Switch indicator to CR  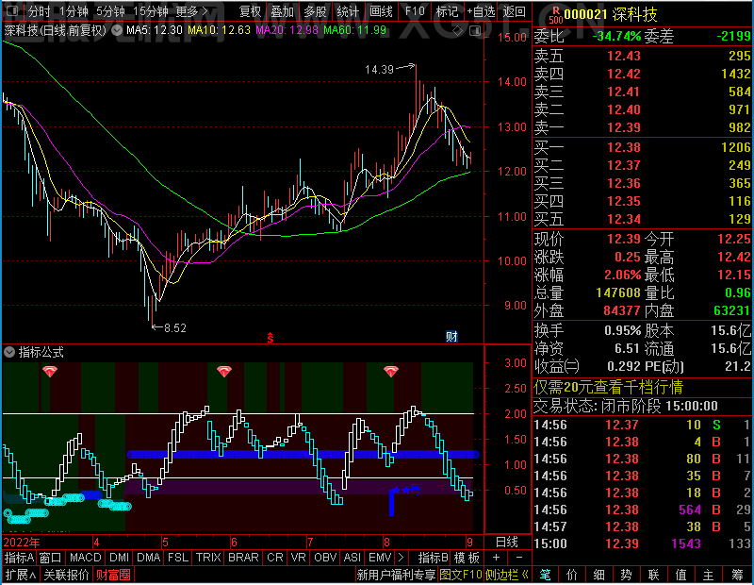(275, 558)
